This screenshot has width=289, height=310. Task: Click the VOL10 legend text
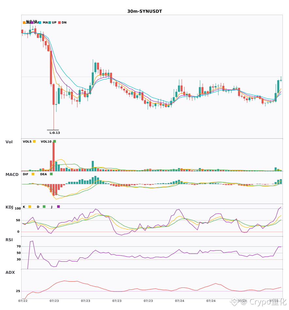(x=46, y=142)
